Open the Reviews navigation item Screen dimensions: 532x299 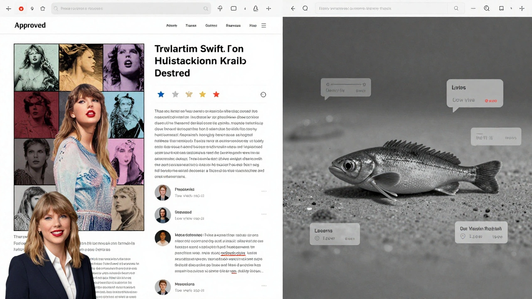[233, 25]
